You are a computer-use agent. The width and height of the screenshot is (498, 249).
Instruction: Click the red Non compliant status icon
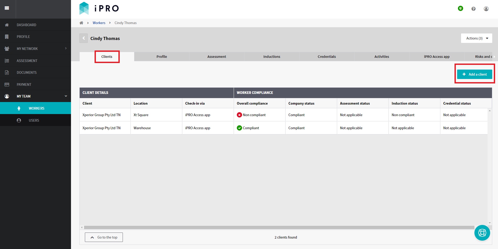(x=239, y=115)
